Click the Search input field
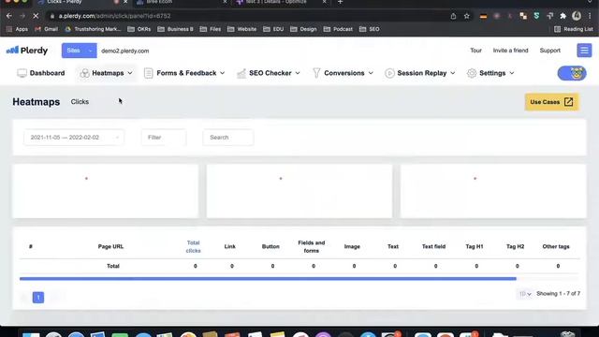The image size is (599, 337). (x=228, y=138)
